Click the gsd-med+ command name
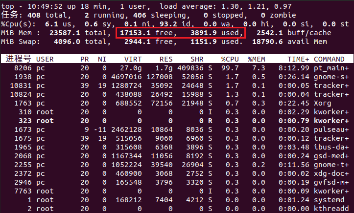 click(331, 156)
